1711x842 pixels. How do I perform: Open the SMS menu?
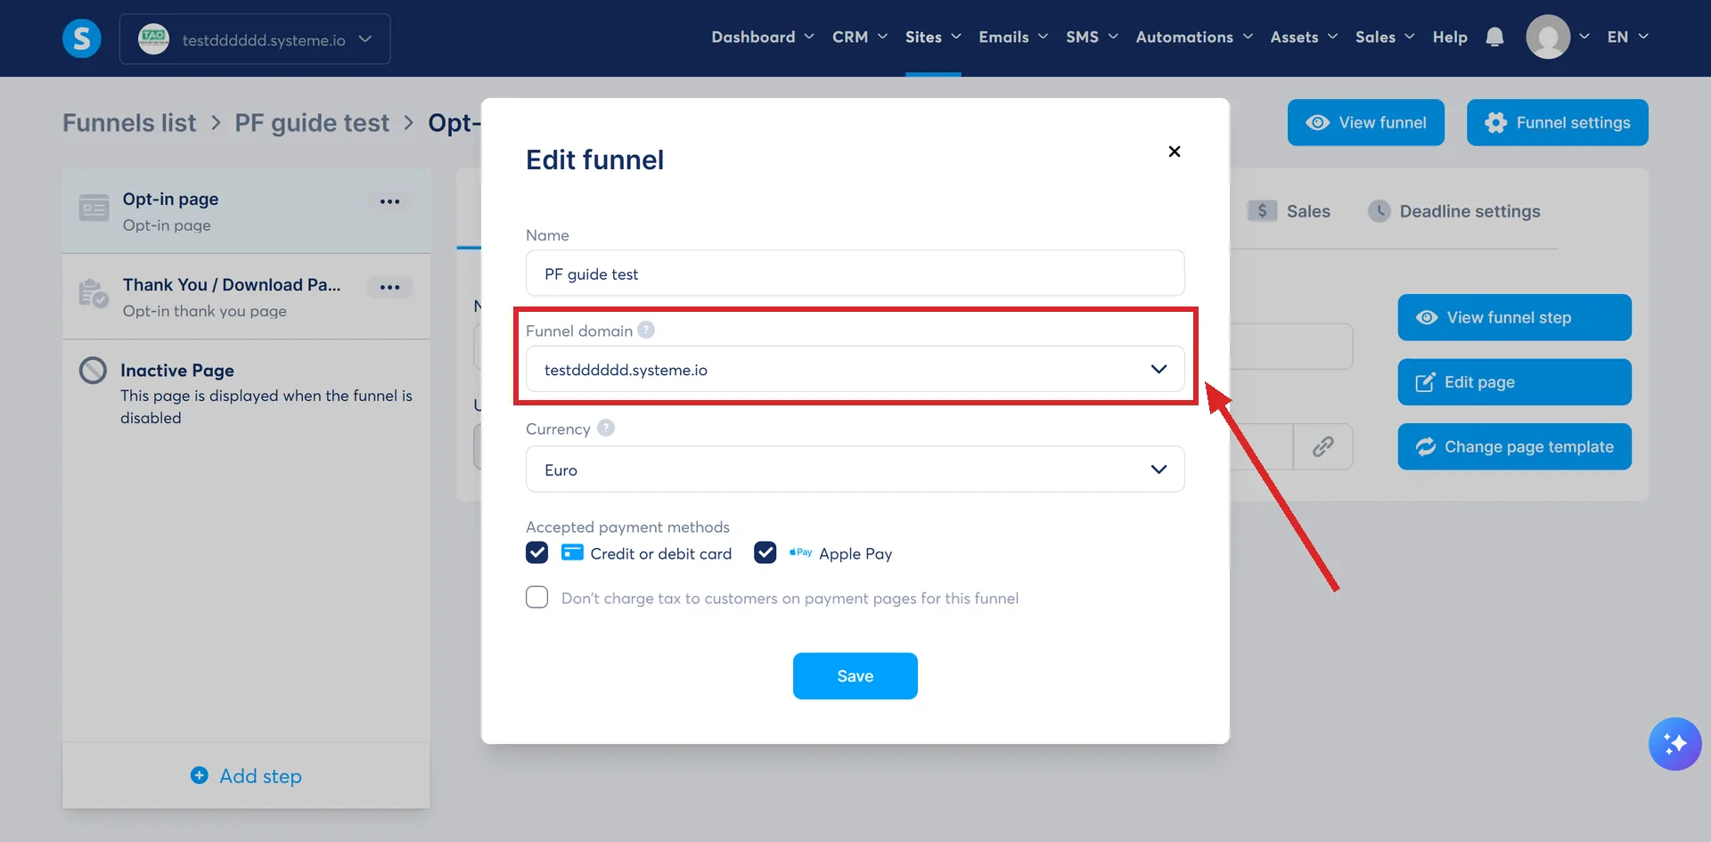coord(1092,37)
